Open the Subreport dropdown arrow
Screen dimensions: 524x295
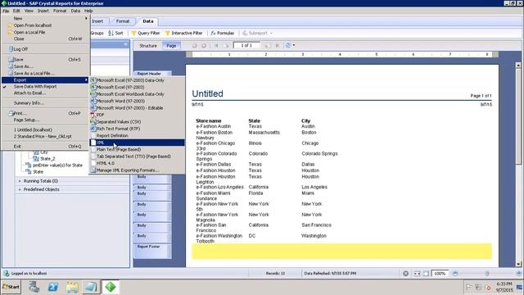coord(271,33)
